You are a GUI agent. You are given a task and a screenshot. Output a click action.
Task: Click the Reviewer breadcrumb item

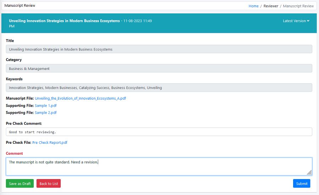point(271,6)
